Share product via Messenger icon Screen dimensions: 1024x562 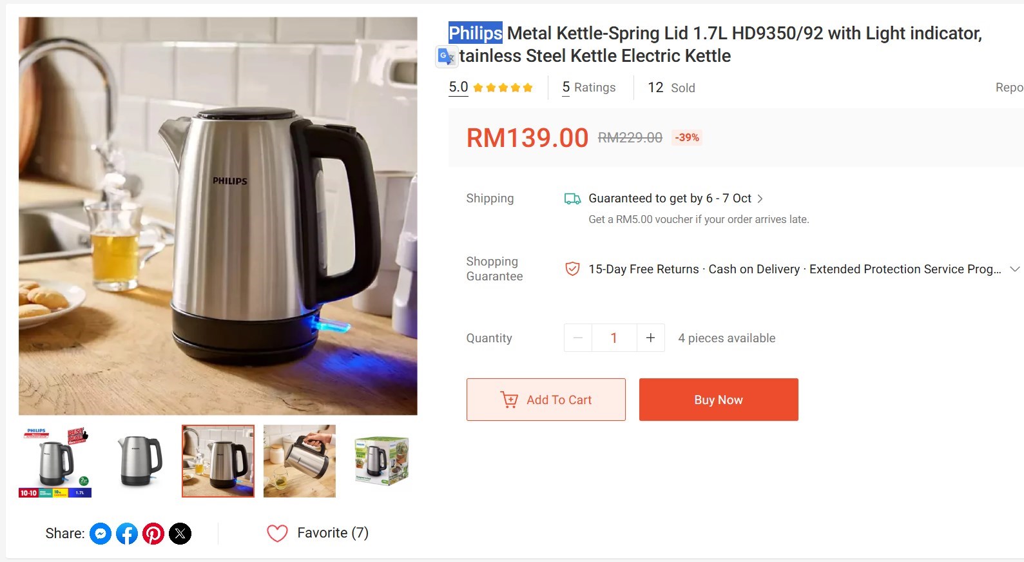[101, 534]
